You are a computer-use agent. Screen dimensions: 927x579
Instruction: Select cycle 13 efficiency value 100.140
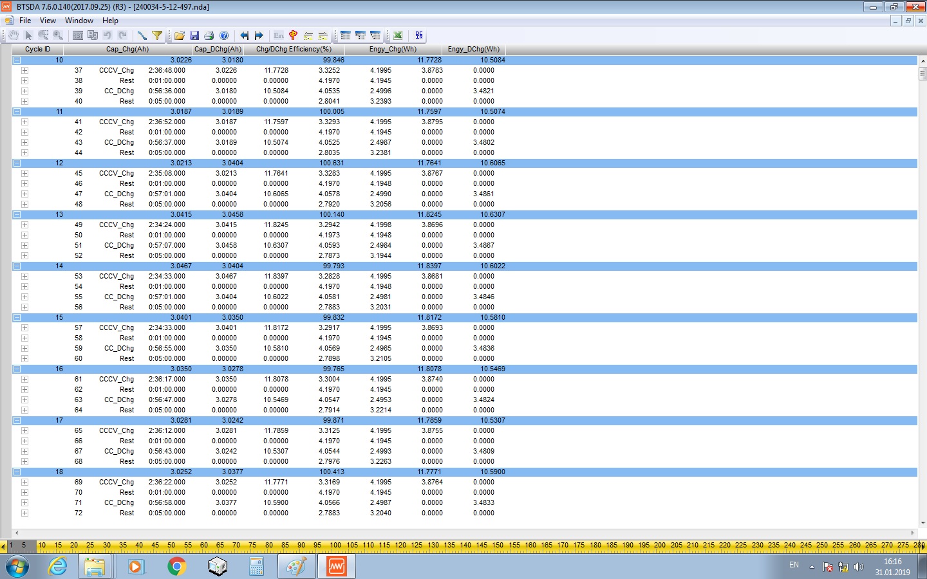point(332,214)
